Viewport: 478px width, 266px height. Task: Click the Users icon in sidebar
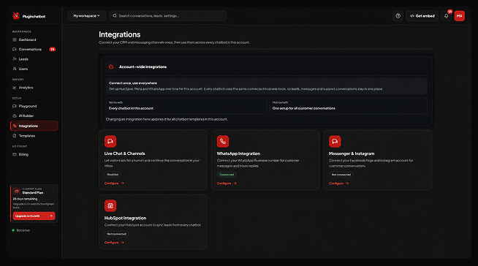(15, 69)
